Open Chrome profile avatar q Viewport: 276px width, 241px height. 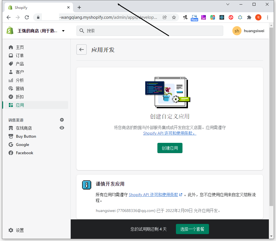click(x=258, y=17)
